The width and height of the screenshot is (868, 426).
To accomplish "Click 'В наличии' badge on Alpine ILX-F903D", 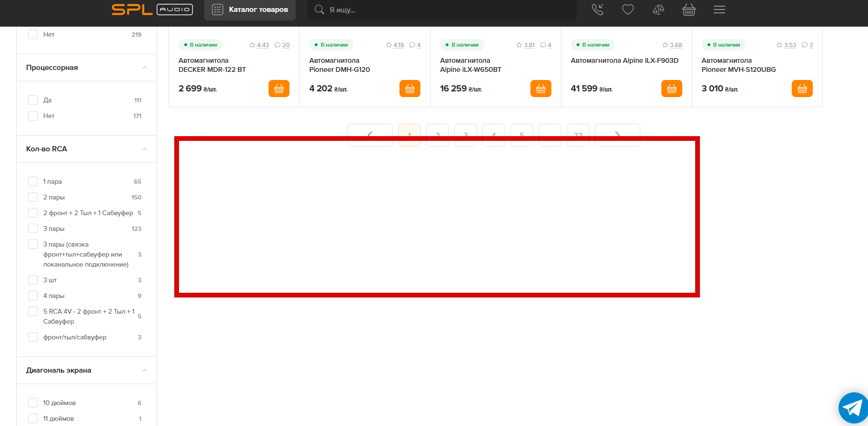I will (x=593, y=45).
